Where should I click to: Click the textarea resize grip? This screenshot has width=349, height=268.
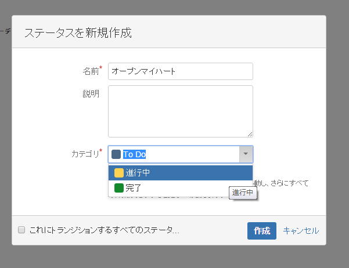(x=250, y=135)
